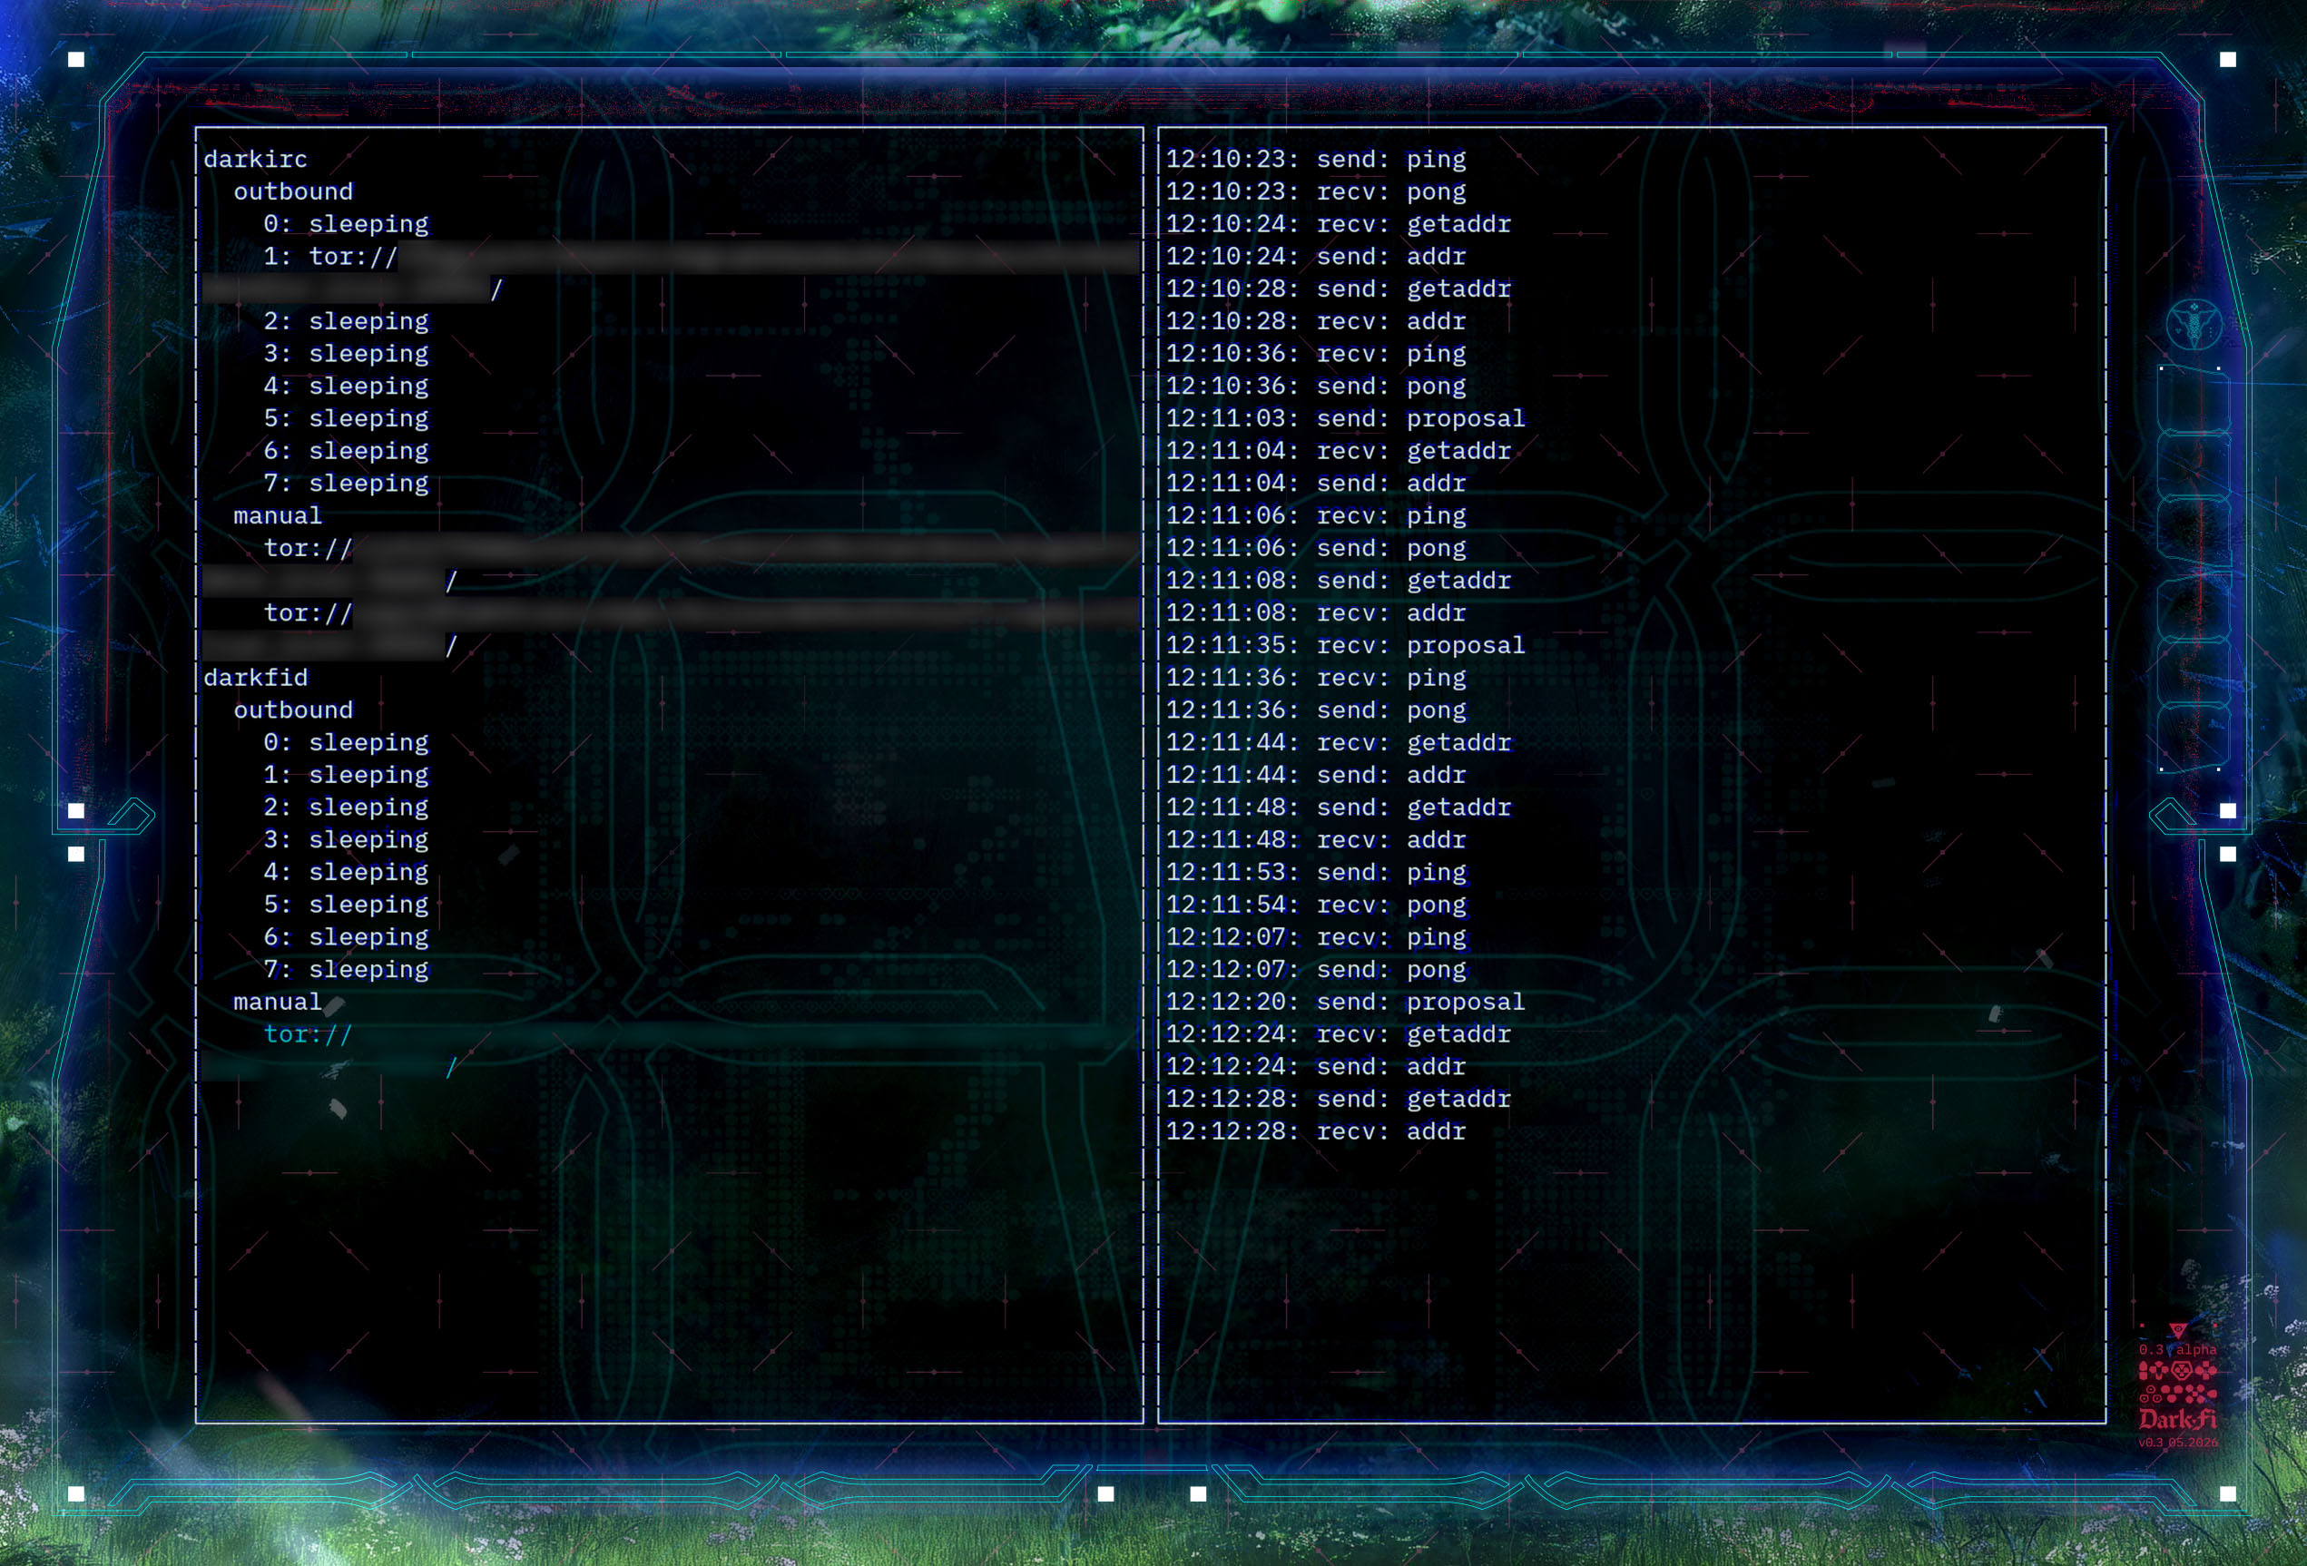Click log line "12:11:36: recv: ping"
Screen dimensions: 2307x1566
[x=1315, y=678]
